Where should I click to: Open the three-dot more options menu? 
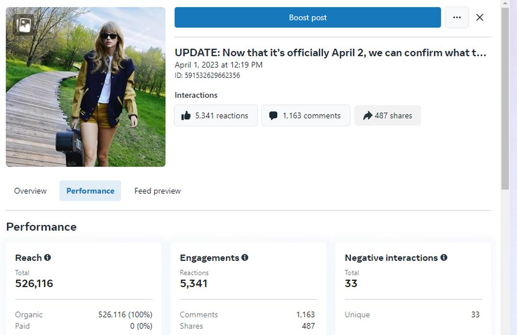coord(457,18)
